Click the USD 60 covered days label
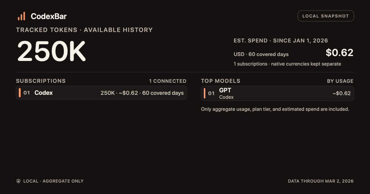This screenshot has height=194, width=370. pyautogui.click(x=261, y=54)
